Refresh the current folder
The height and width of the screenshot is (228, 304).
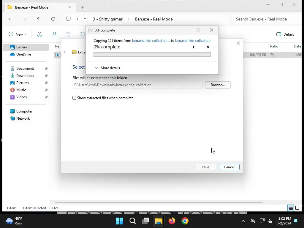tap(53, 19)
